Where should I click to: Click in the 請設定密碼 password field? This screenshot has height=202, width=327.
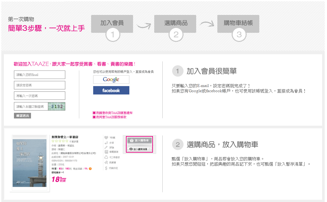(40, 85)
